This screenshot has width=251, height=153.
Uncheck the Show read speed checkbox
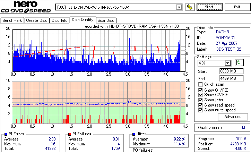click(x=200, y=105)
